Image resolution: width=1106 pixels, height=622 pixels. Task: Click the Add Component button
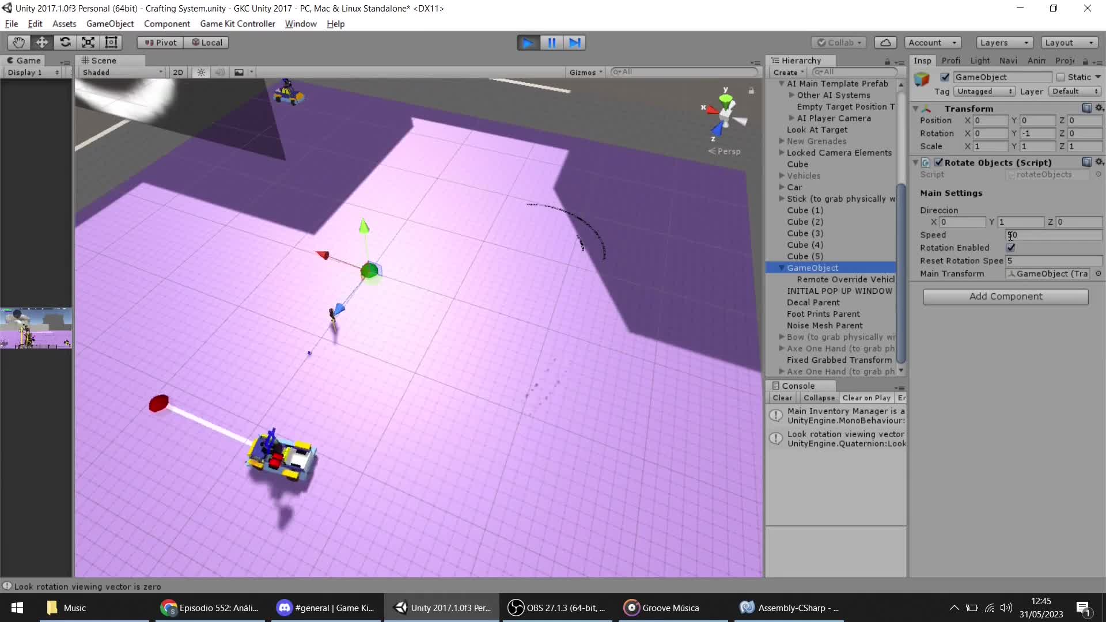pyautogui.click(x=1005, y=296)
